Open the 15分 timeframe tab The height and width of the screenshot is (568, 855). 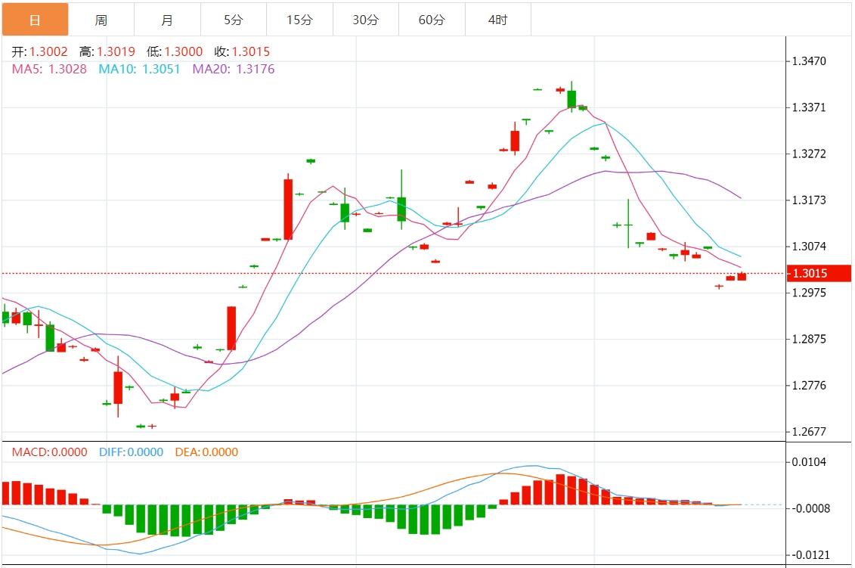click(299, 20)
